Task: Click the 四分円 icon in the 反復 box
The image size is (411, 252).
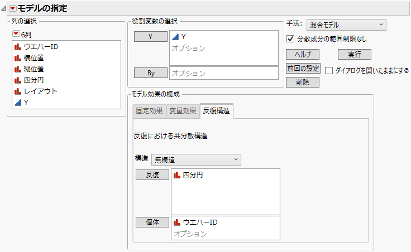Action: tap(177, 175)
